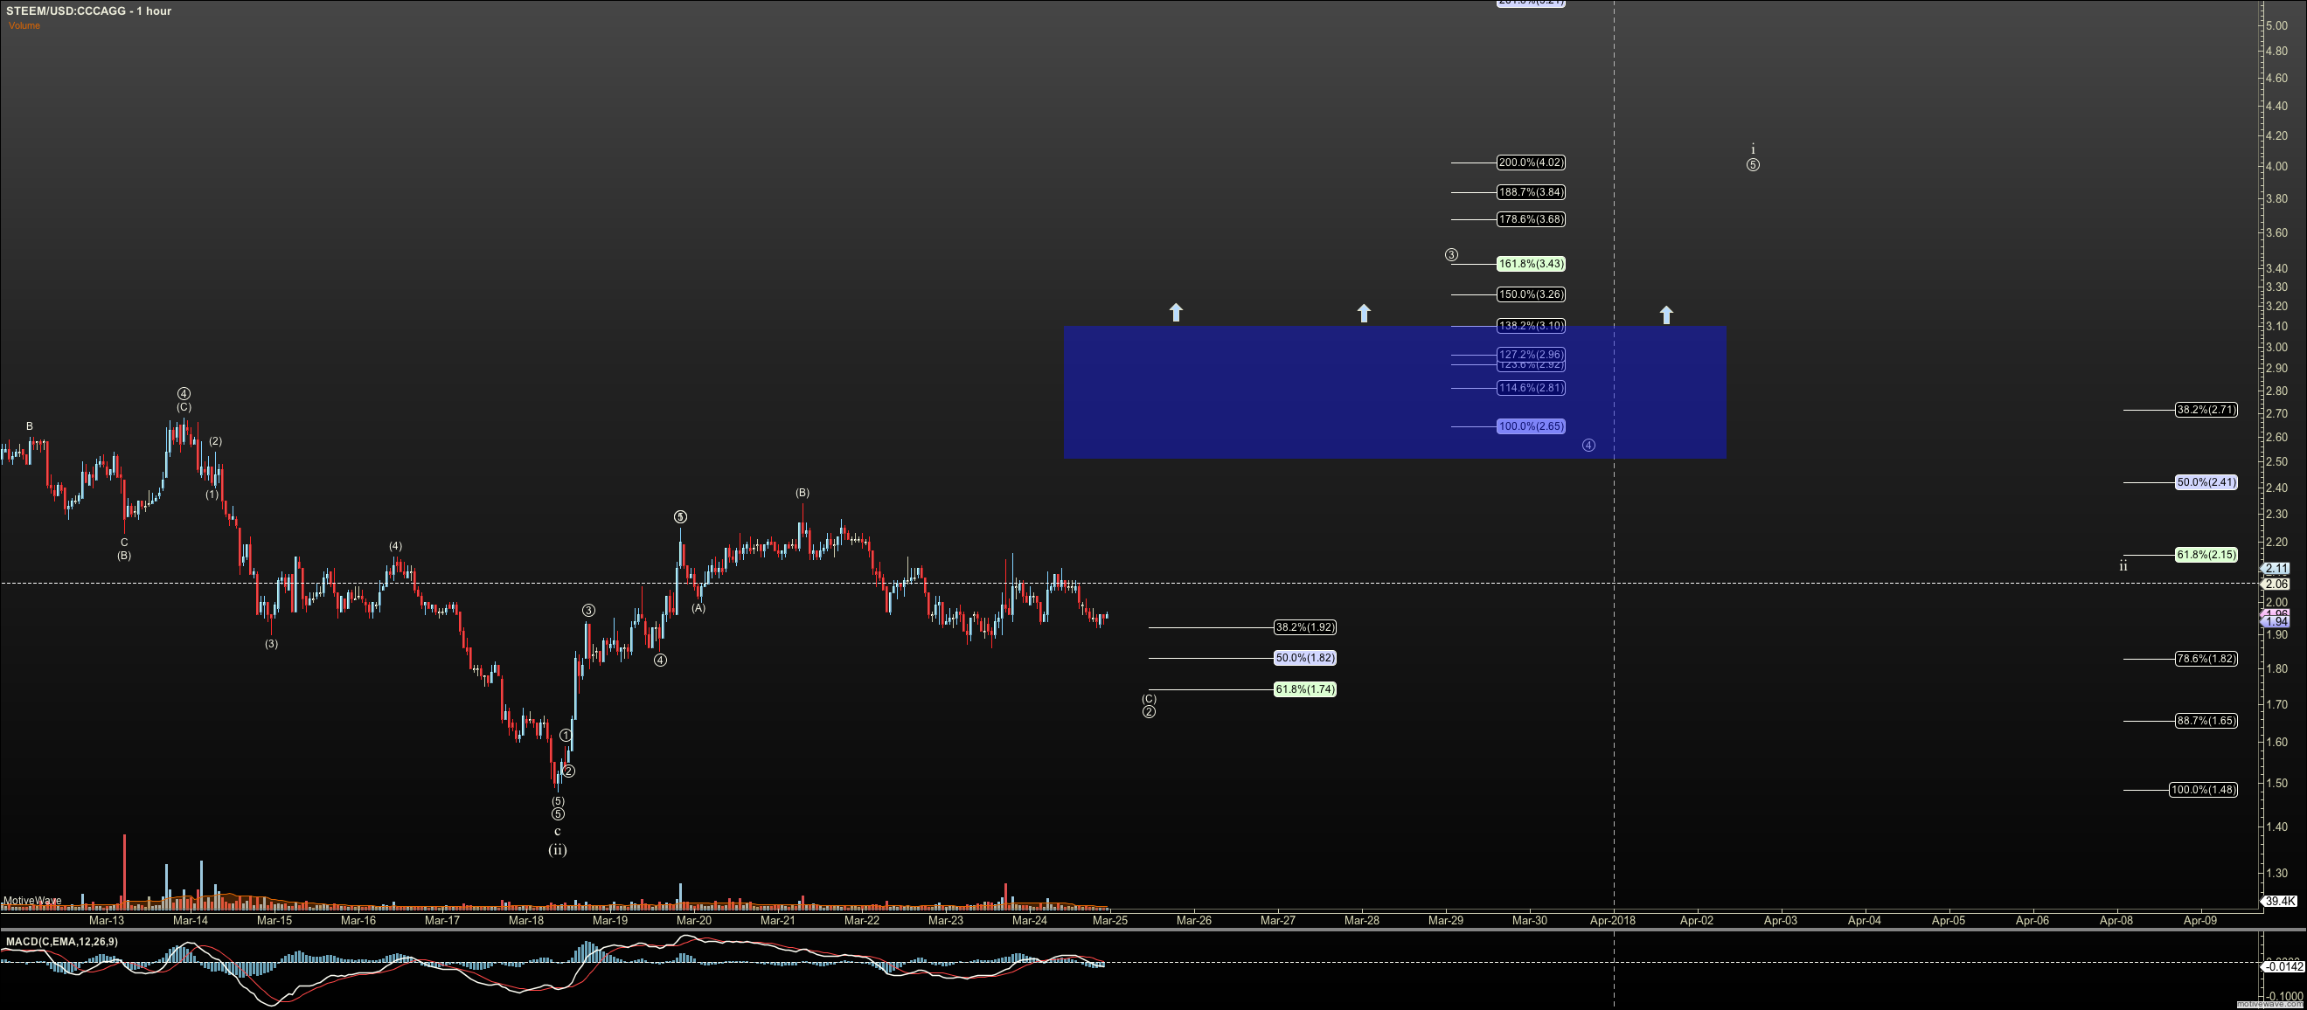
Task: Click the 50.0%(2.41) retracement label
Action: [x=2206, y=482]
